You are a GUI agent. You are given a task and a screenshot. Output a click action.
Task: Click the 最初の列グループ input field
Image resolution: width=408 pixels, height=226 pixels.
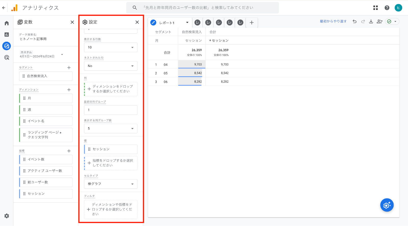click(111, 110)
